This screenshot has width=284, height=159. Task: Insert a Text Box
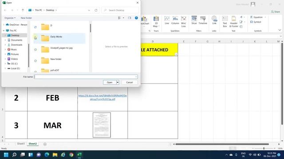[x=225, y=22]
